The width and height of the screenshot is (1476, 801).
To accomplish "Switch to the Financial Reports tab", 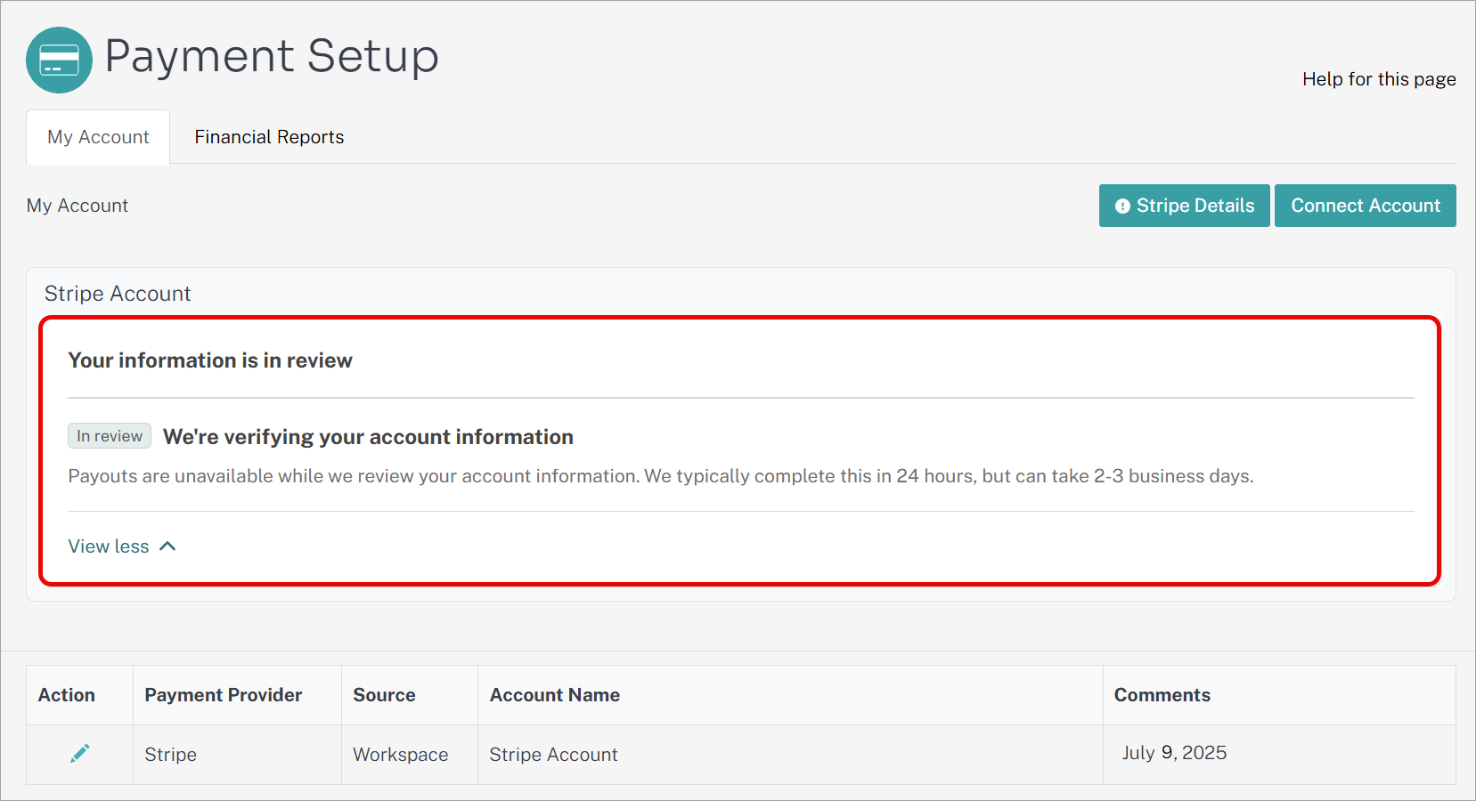I will 269,137.
